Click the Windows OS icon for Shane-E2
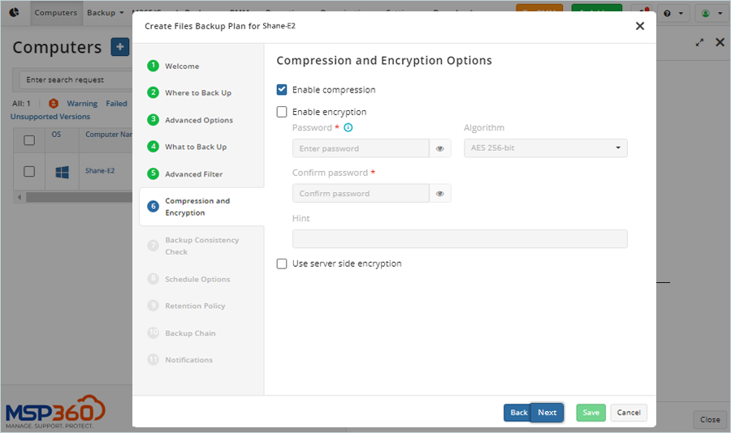 62,172
